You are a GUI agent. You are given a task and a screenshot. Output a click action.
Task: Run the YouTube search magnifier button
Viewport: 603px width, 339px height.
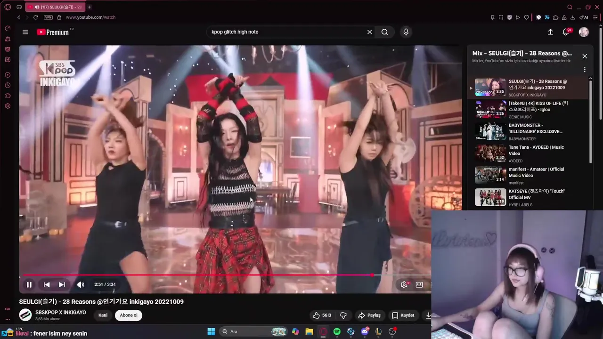385,32
